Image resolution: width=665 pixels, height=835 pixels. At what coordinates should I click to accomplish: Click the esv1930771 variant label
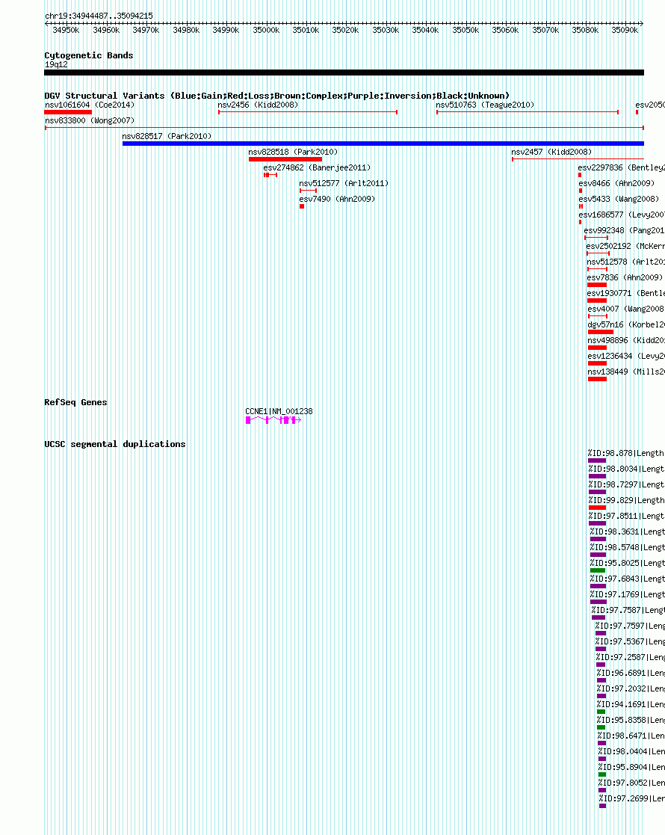[x=625, y=293]
